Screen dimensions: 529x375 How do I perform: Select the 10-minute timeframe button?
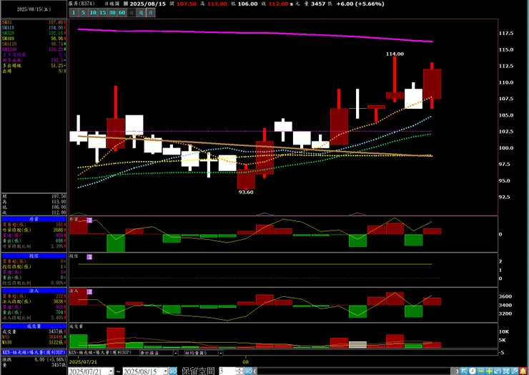tap(93, 13)
